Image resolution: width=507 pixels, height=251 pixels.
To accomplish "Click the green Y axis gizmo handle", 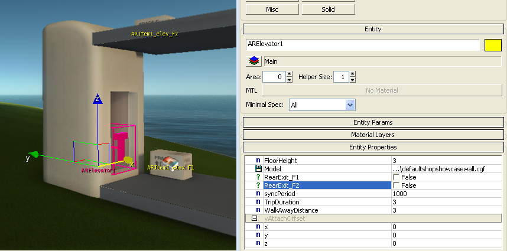I will coord(34,154).
